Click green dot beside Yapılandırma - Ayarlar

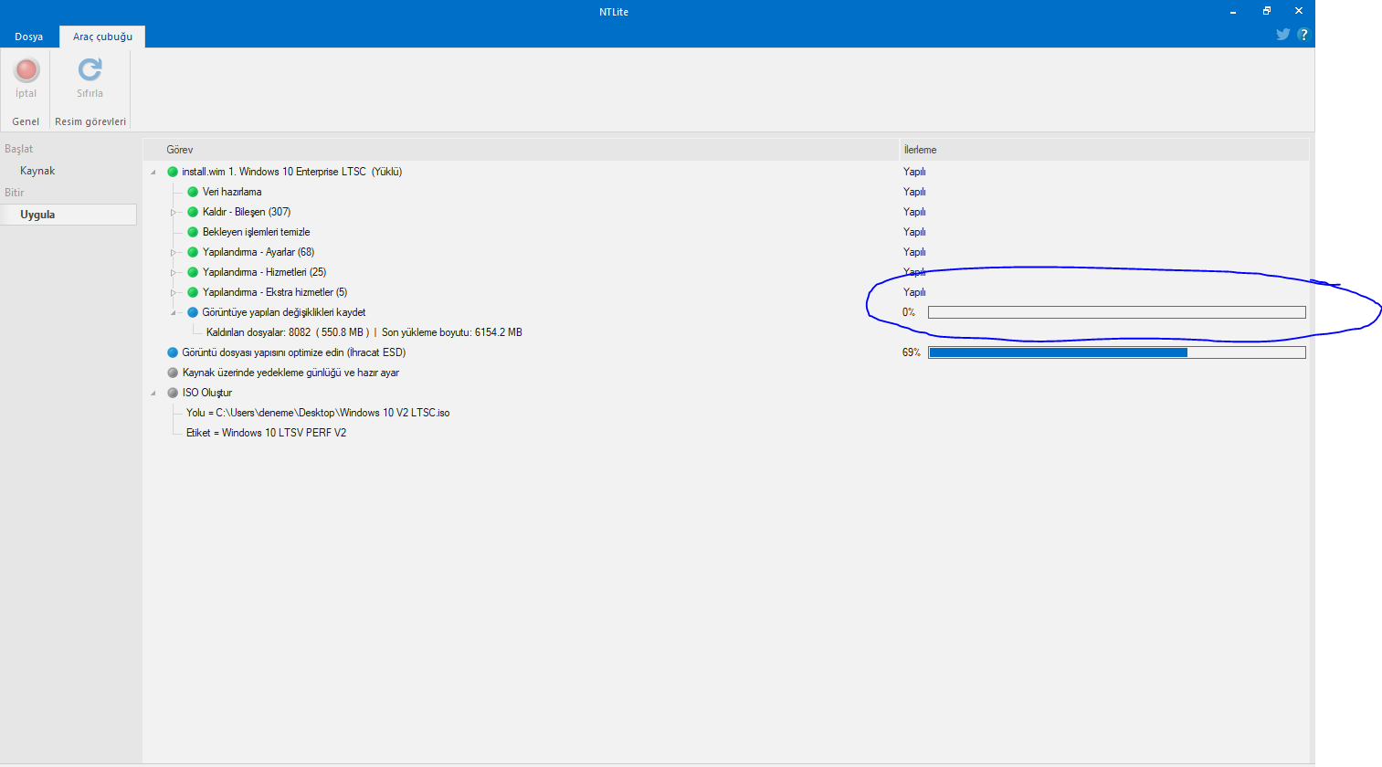[193, 252]
